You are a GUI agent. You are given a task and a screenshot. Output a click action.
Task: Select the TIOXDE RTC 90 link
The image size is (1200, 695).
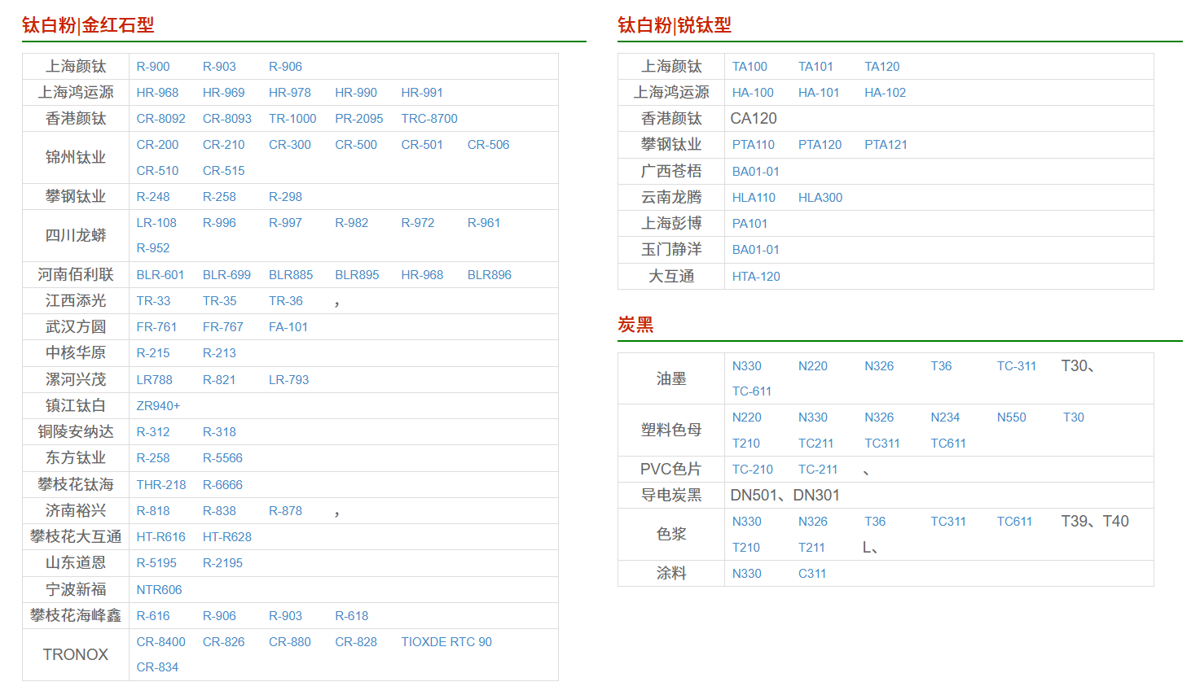point(446,642)
